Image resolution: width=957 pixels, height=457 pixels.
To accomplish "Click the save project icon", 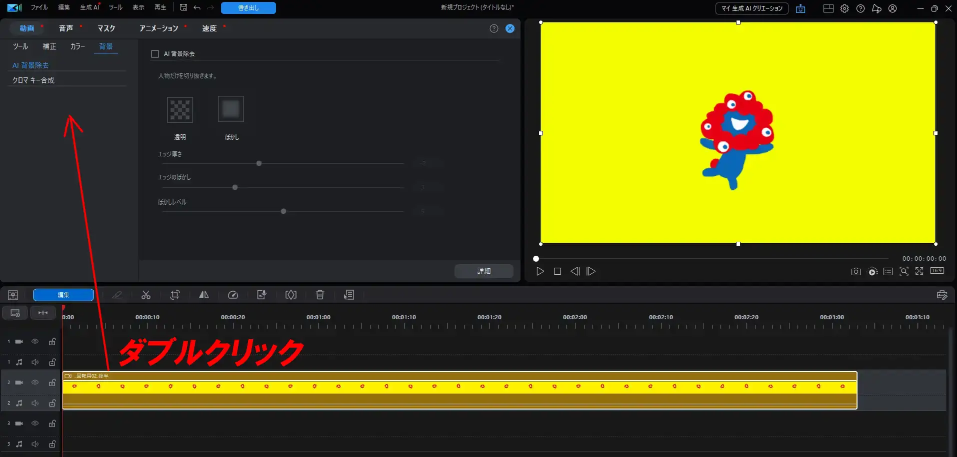I will pyautogui.click(x=183, y=7).
